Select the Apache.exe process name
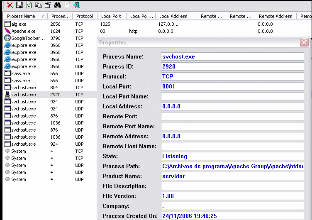 23,31
